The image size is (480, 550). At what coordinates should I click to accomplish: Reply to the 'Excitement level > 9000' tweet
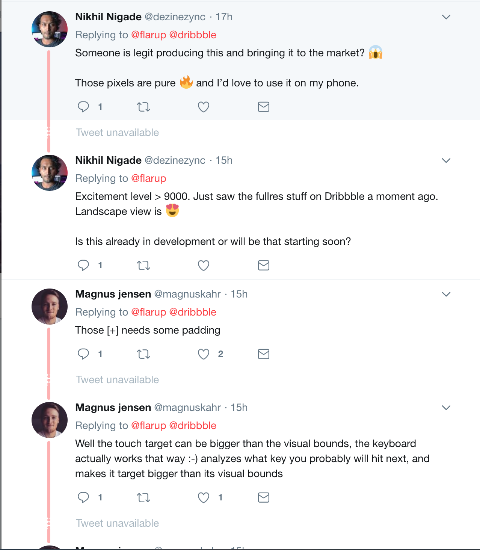click(x=83, y=266)
